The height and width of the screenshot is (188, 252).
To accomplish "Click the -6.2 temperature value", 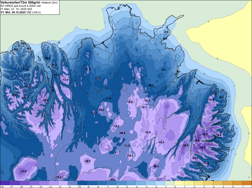I will tap(29, 49).
